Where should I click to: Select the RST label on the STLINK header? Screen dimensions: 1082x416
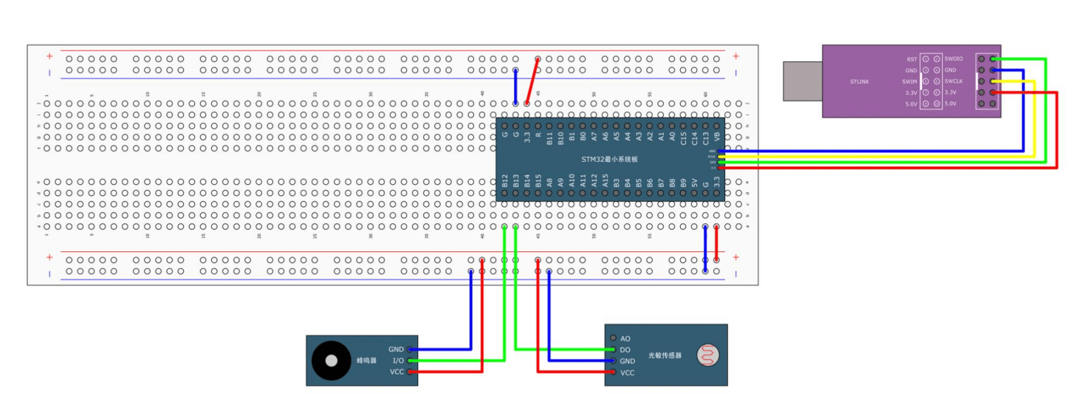coord(912,59)
